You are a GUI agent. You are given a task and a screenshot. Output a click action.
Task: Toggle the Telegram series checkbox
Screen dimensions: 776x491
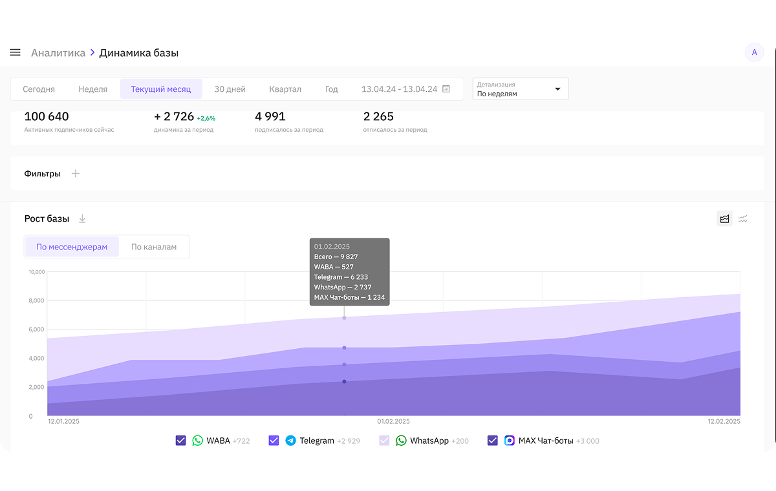274,441
